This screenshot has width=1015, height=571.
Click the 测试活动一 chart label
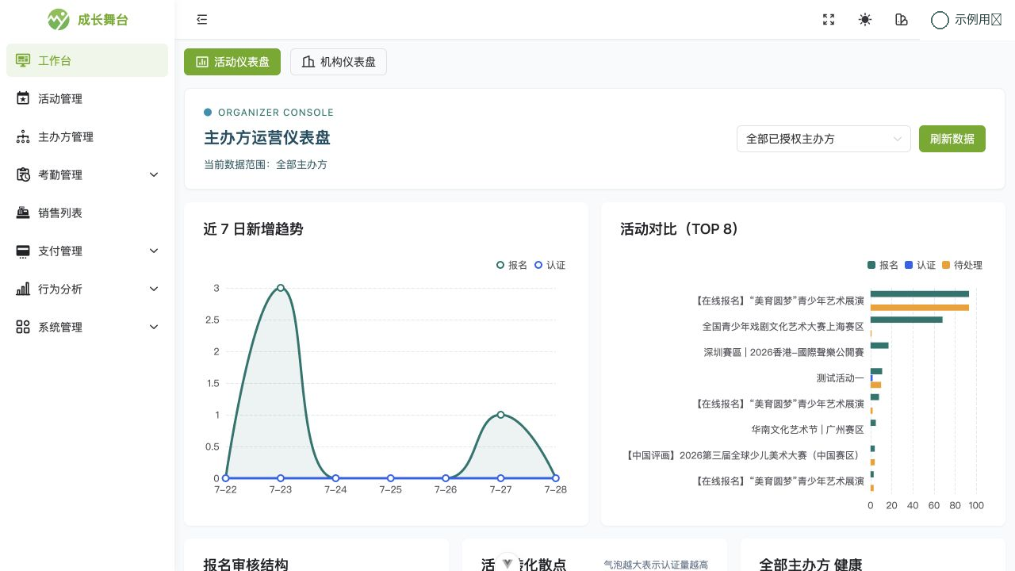click(841, 378)
